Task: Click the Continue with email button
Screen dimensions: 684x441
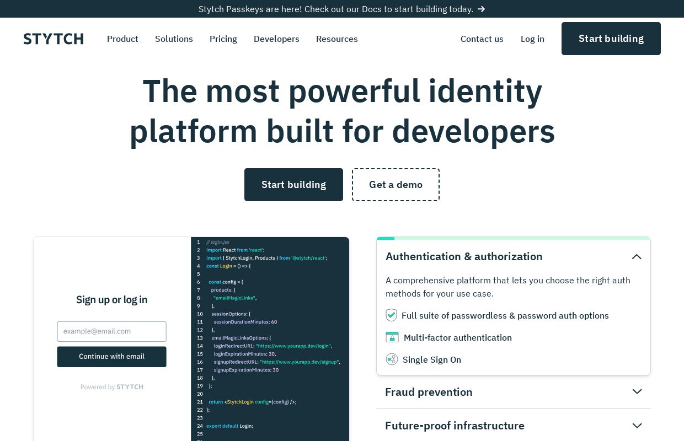Action: coord(111,357)
